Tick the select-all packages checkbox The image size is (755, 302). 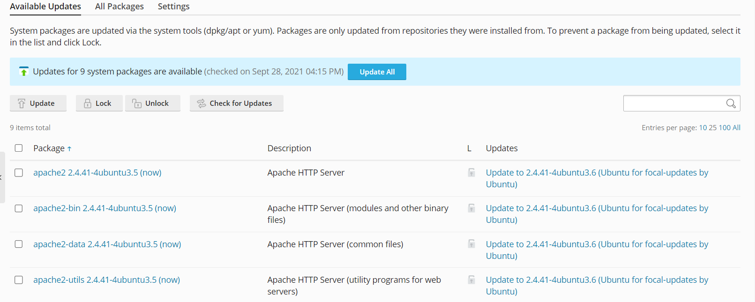19,148
